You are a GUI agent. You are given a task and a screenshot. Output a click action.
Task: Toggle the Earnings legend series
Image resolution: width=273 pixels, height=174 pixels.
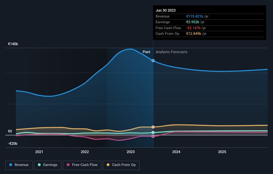tap(48, 165)
